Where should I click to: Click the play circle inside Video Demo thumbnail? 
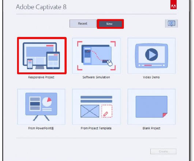pyautogui.click(x=152, y=55)
